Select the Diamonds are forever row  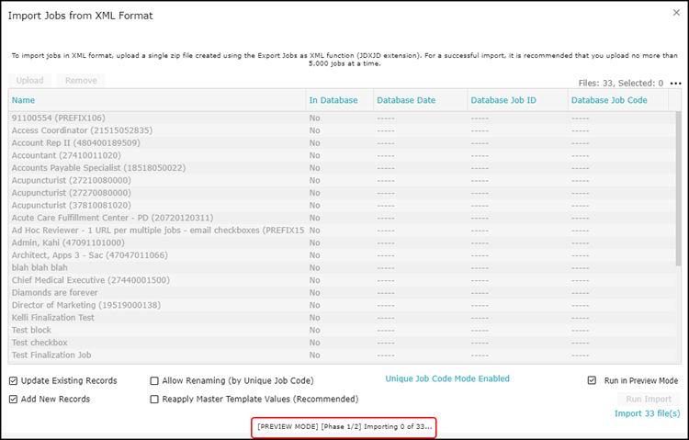coord(57,292)
